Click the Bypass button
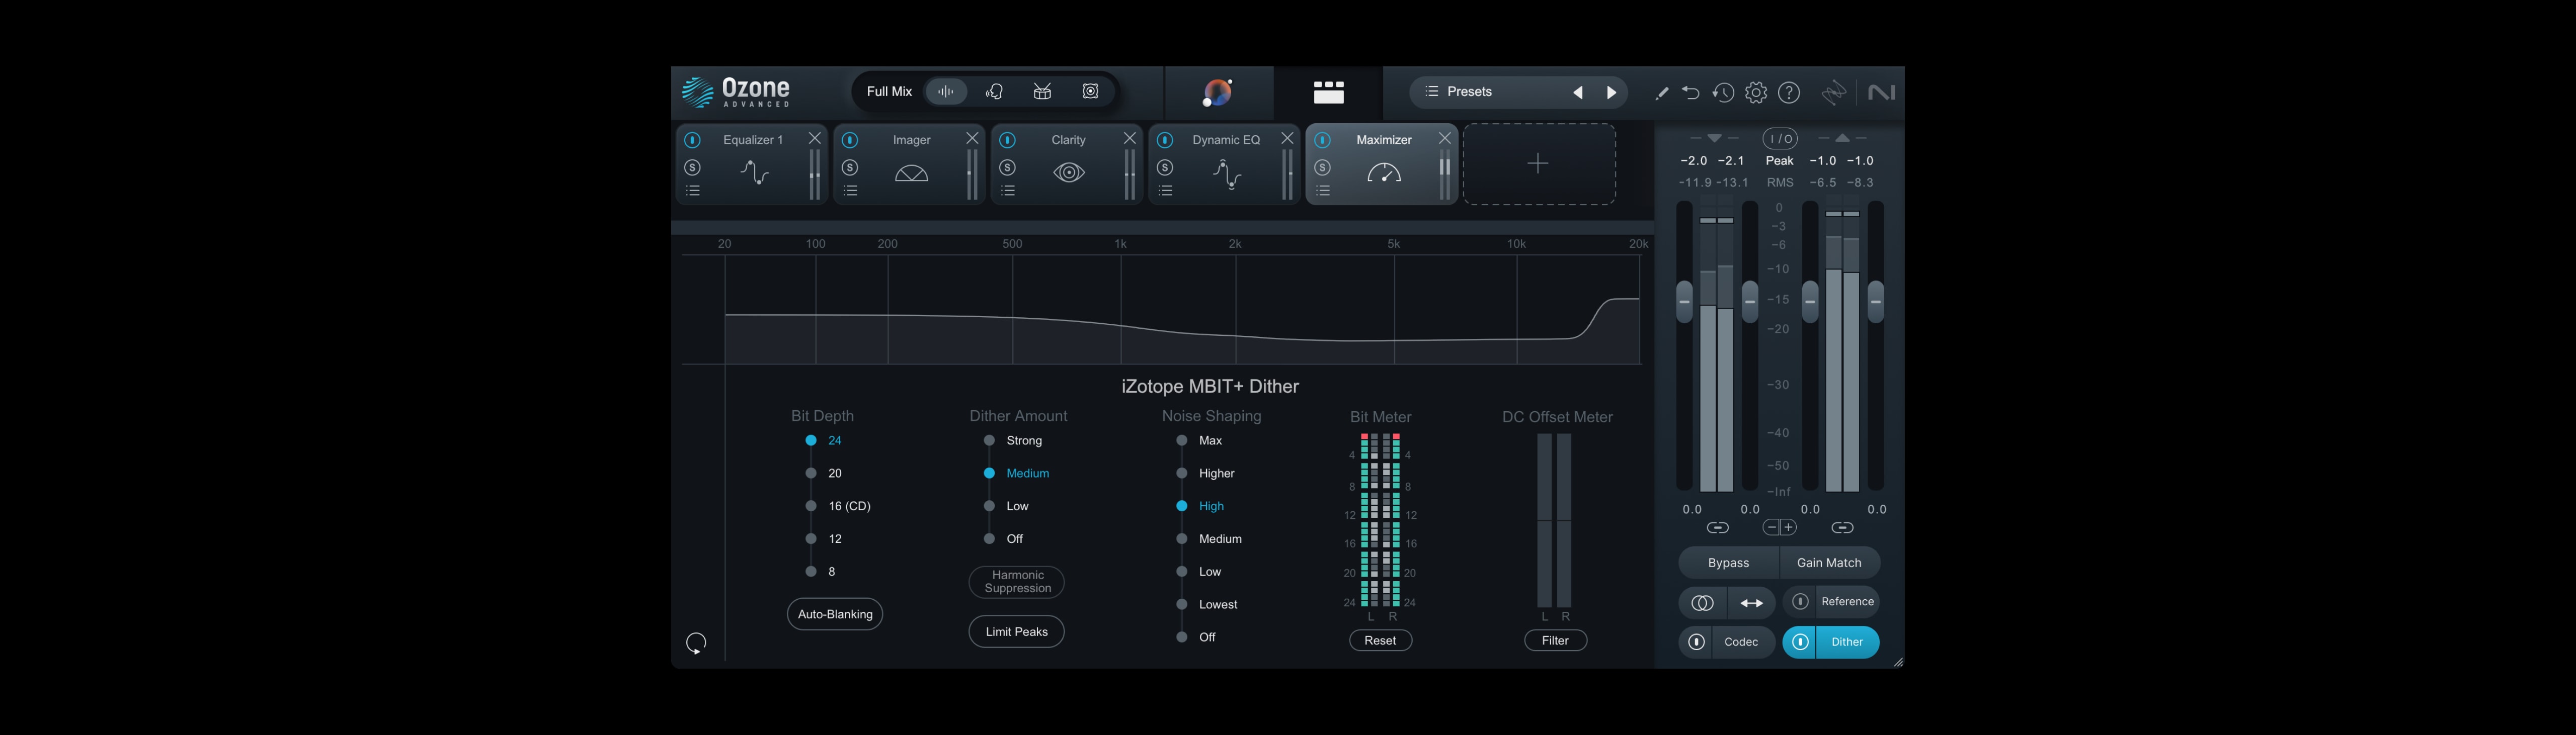The image size is (2576, 735). click(x=1728, y=563)
